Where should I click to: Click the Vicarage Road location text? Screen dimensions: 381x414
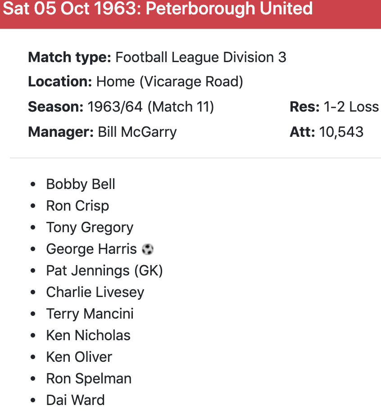click(191, 82)
